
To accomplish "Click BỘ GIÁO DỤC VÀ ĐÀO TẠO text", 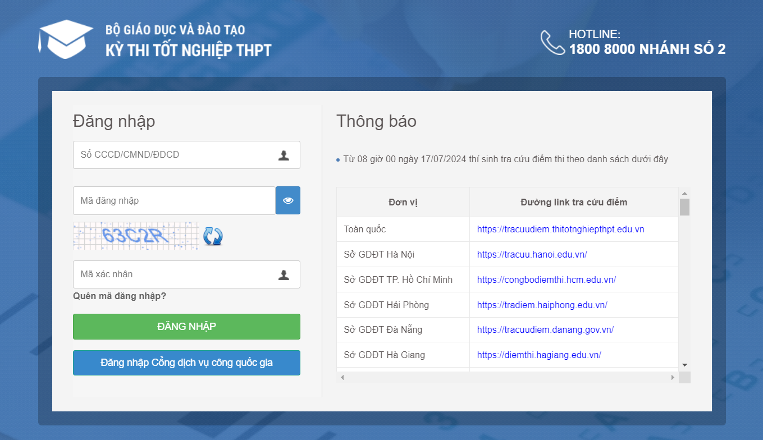I will pyautogui.click(x=175, y=30).
